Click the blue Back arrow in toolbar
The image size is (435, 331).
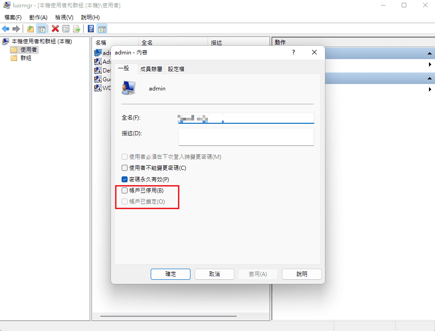[6, 29]
